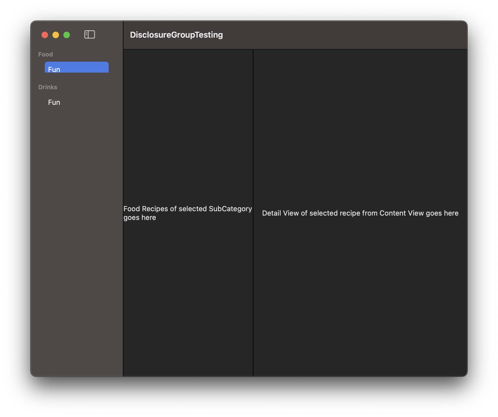
Task: Zoom the window with the green button
Action: tap(67, 35)
